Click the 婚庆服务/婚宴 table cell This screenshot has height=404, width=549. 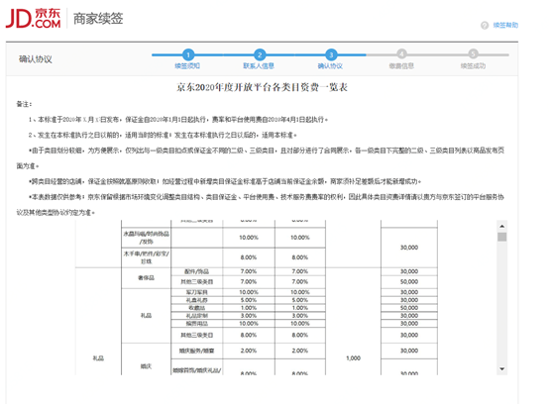click(196, 351)
